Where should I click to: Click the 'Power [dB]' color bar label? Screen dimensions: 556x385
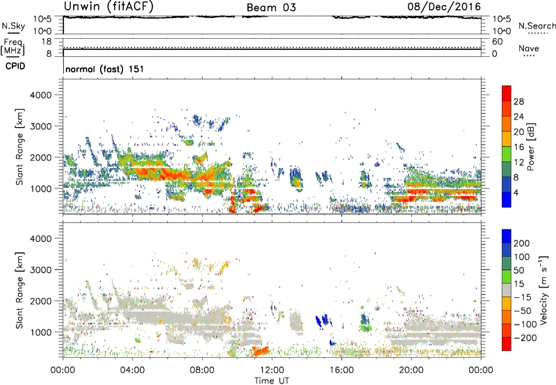point(530,147)
